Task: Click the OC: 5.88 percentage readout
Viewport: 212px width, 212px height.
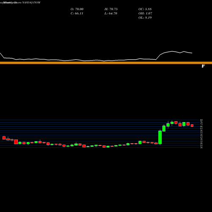Action: 145,9
